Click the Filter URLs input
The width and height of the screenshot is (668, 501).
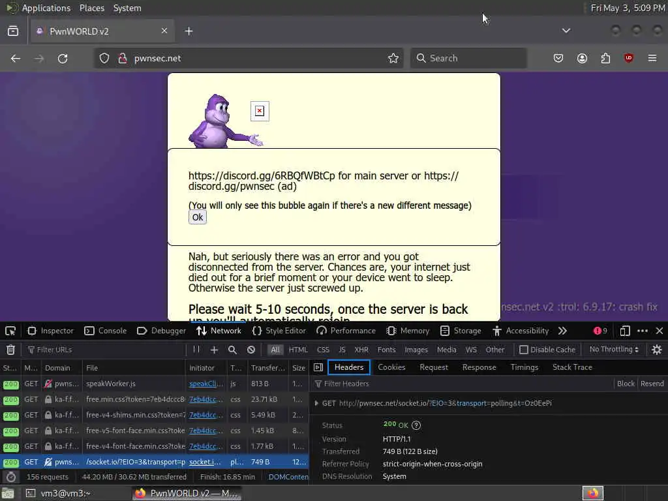click(106, 350)
